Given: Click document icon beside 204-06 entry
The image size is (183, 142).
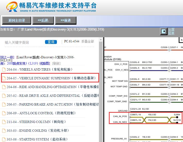Looking at the screenshot, I should pos(4,87).
